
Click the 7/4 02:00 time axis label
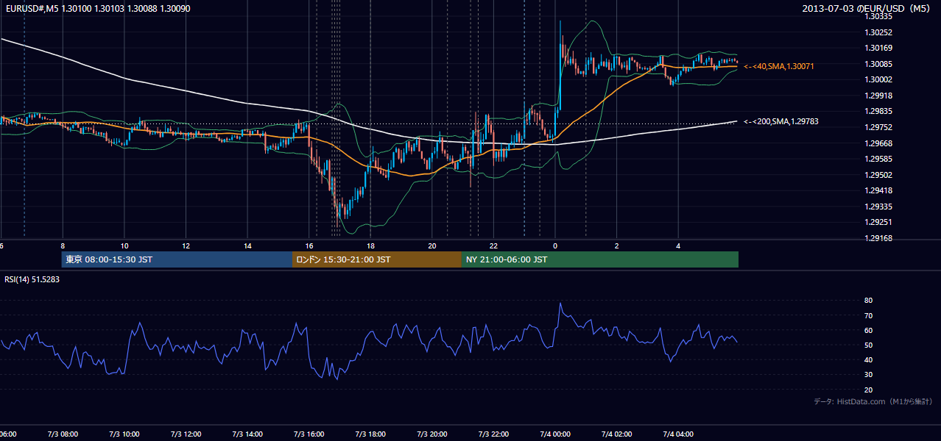617,434
